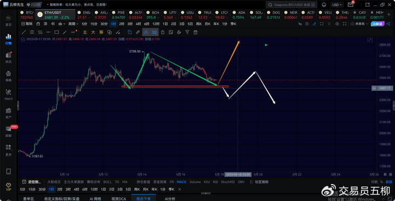Select the ETH/USDT ticker tab
Screen dimensions: 395x201
(55, 15)
